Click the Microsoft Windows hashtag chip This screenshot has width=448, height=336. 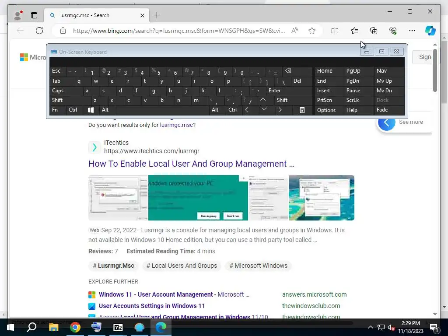(x=258, y=266)
